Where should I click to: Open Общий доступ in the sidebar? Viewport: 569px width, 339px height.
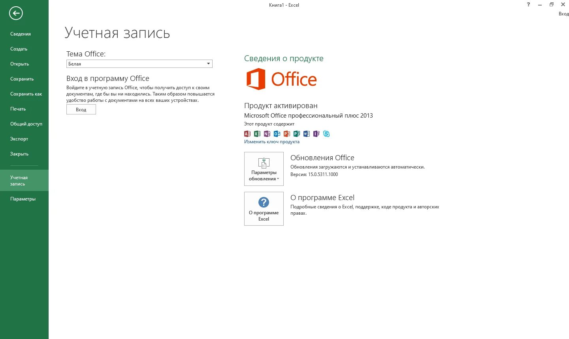pos(24,124)
